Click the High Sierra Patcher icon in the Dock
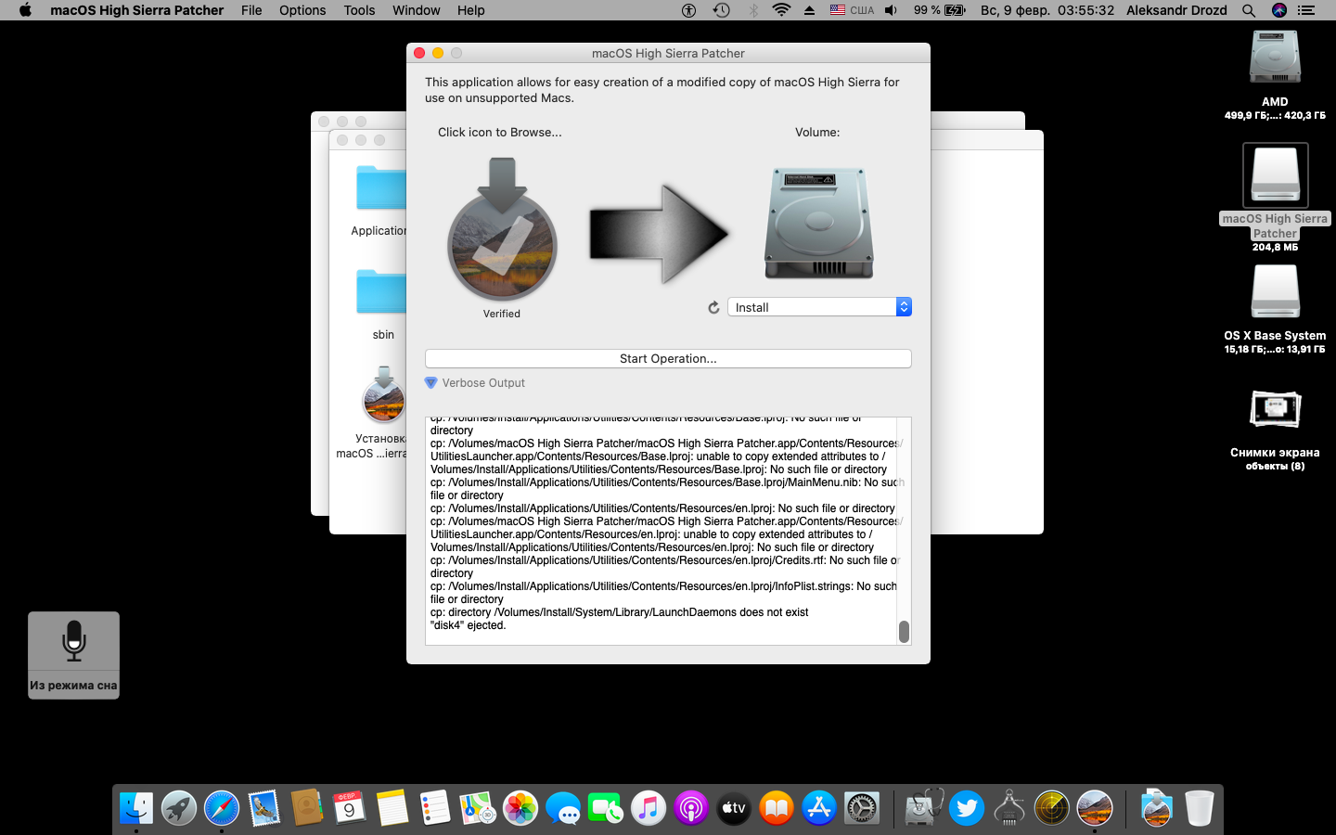Screen dimensions: 1336x835 pyautogui.click(x=1095, y=808)
